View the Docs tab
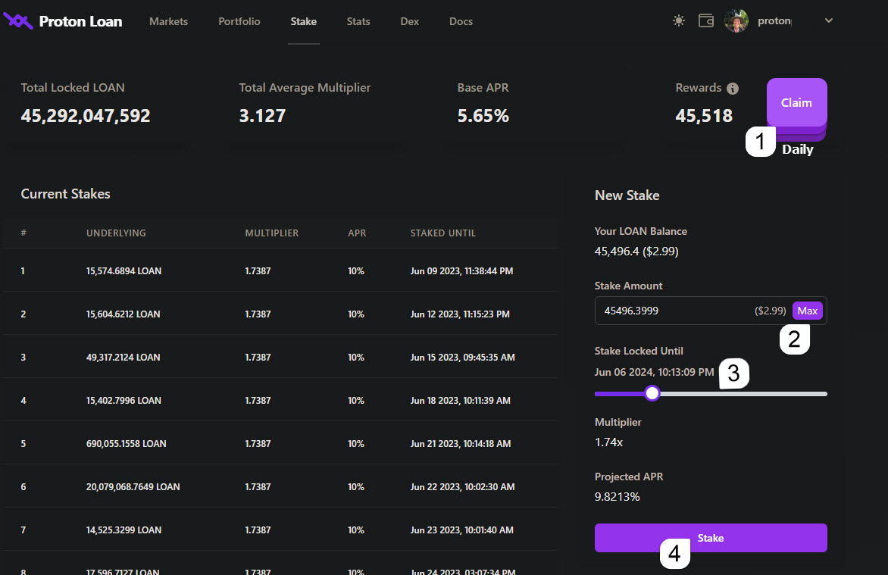Screen dimensions: 888x575 coord(461,21)
